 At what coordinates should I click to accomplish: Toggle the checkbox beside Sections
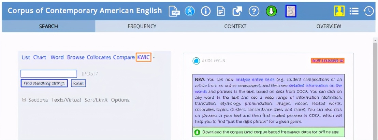24,100
